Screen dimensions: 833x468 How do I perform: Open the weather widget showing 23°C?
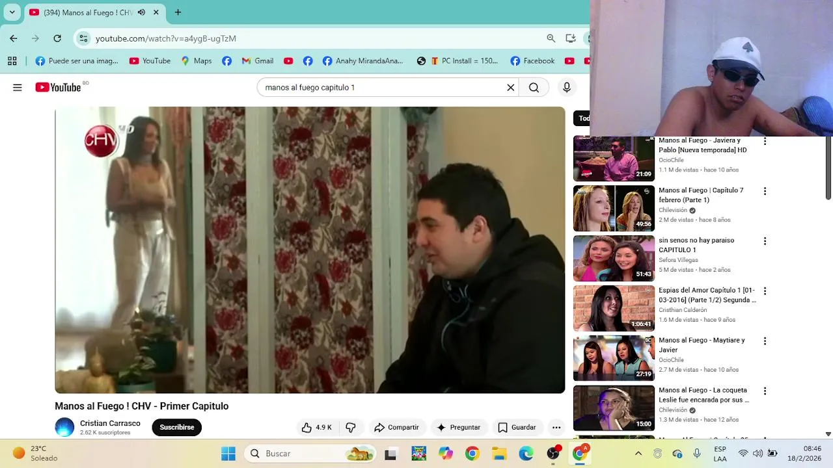(x=36, y=454)
